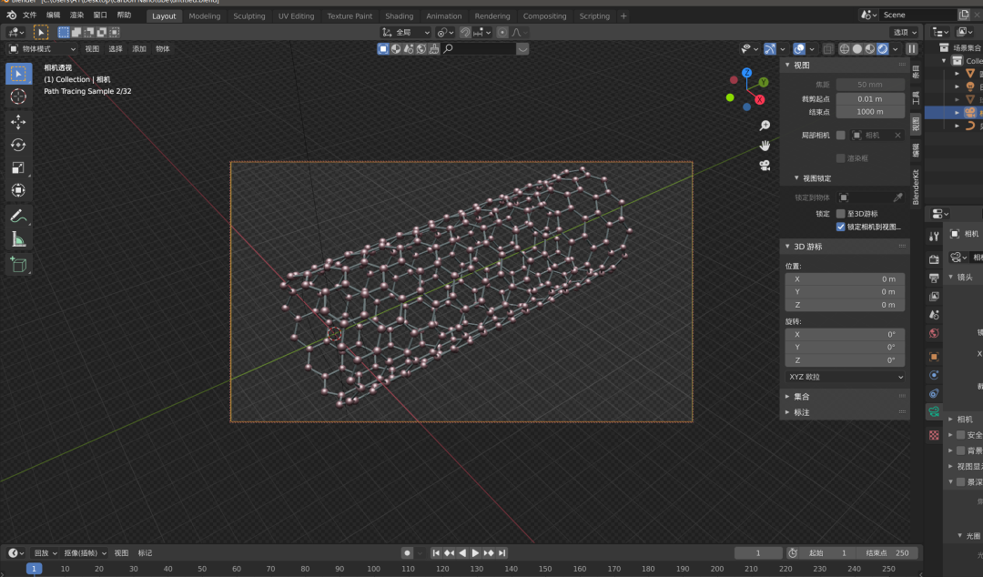Toggle snapping magnet button
The image size is (983, 577).
coord(465,33)
